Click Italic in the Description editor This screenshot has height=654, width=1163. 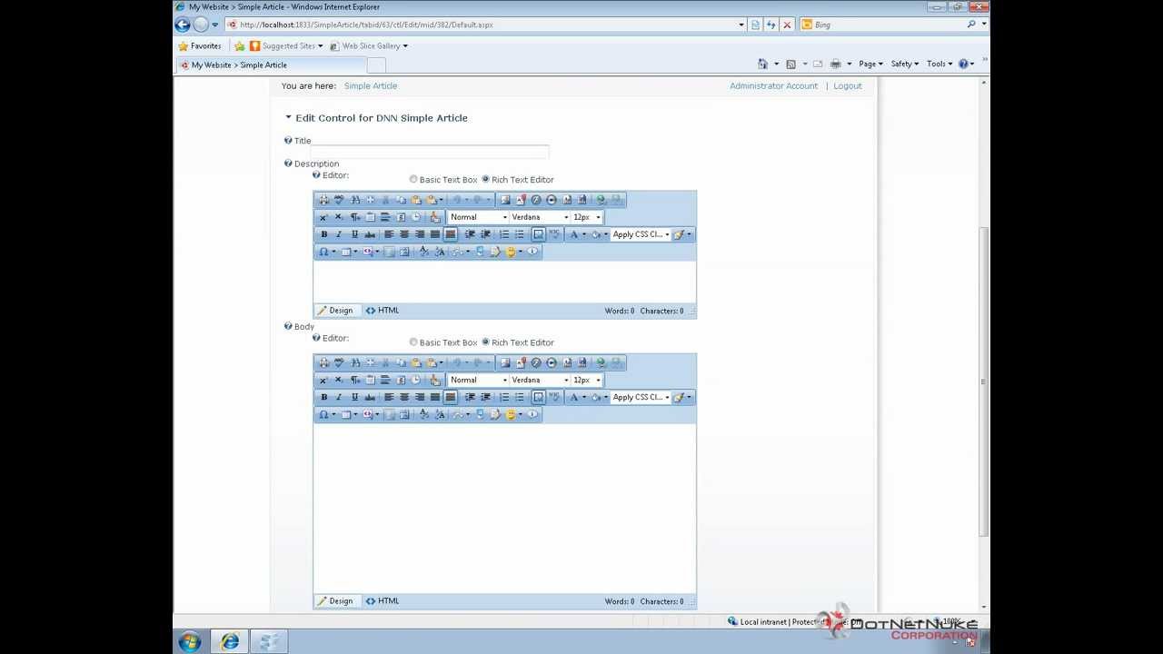click(x=339, y=234)
